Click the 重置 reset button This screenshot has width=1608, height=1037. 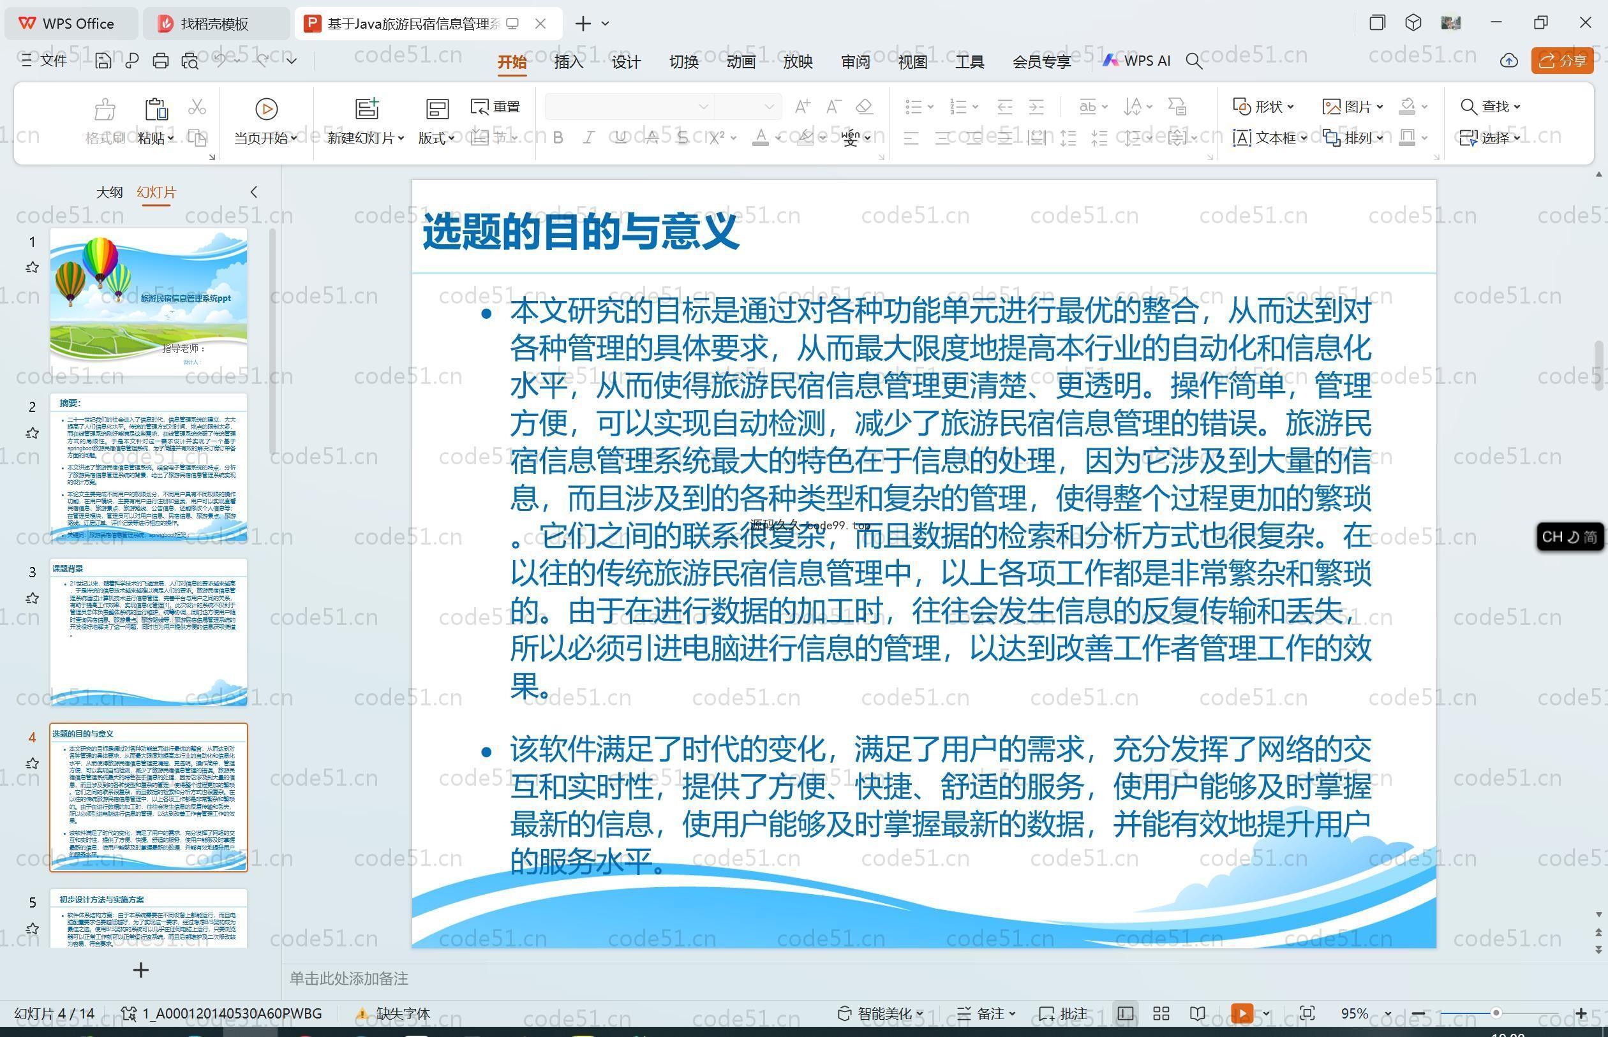click(x=495, y=107)
